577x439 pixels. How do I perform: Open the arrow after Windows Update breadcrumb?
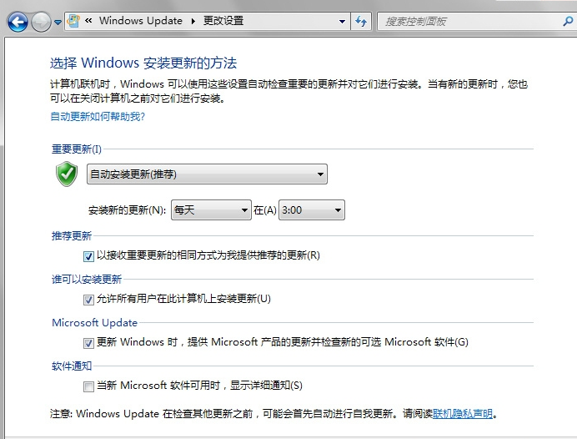[x=193, y=21]
